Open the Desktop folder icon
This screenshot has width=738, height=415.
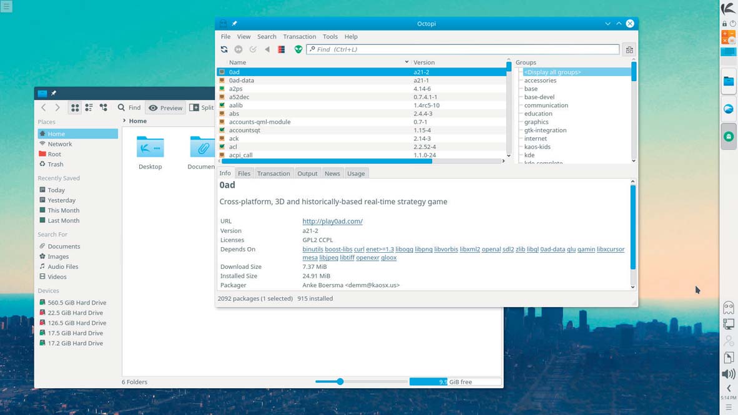pyautogui.click(x=150, y=147)
